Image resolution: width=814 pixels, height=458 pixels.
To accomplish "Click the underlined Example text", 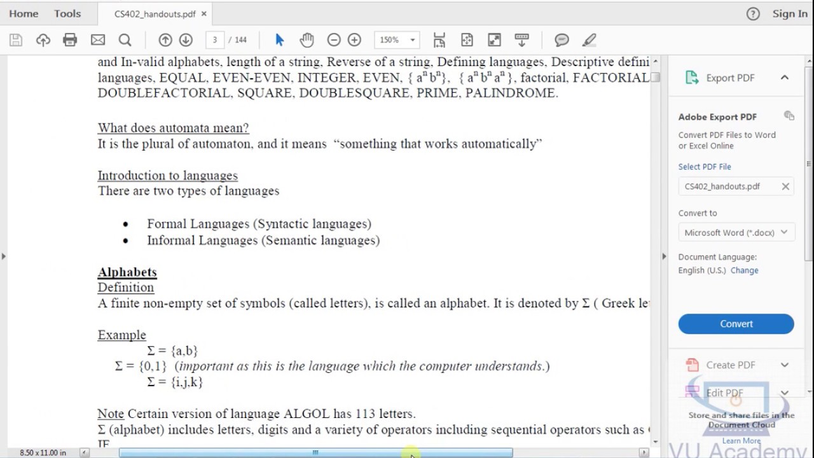I will 121,335.
